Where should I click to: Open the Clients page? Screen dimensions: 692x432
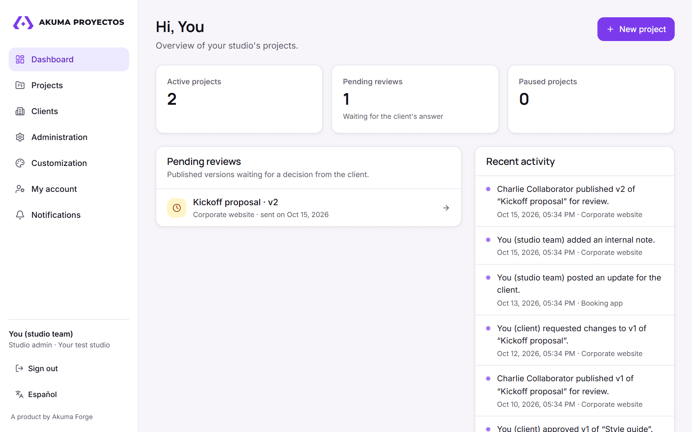tap(69, 111)
